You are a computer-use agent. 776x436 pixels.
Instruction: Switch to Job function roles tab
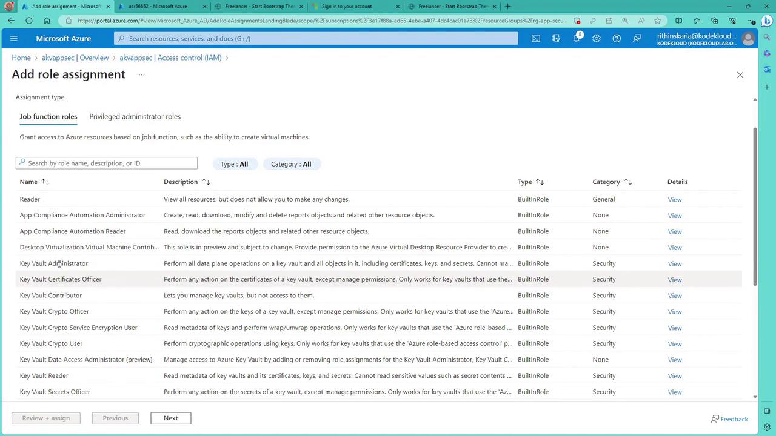tap(48, 117)
